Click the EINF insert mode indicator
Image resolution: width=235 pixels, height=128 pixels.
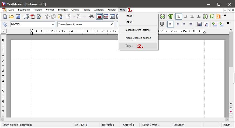coord(226,125)
